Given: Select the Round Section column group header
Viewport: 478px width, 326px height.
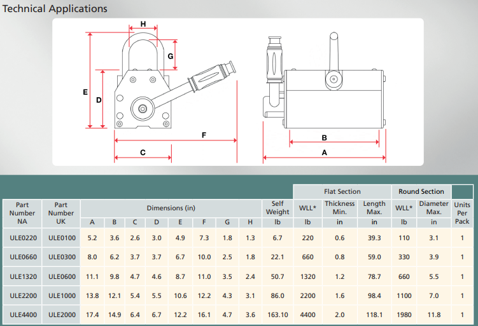Looking at the screenshot, I should coord(421,191).
